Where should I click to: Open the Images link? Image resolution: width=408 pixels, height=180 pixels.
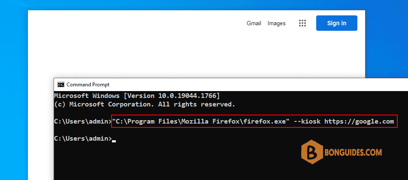pos(276,24)
